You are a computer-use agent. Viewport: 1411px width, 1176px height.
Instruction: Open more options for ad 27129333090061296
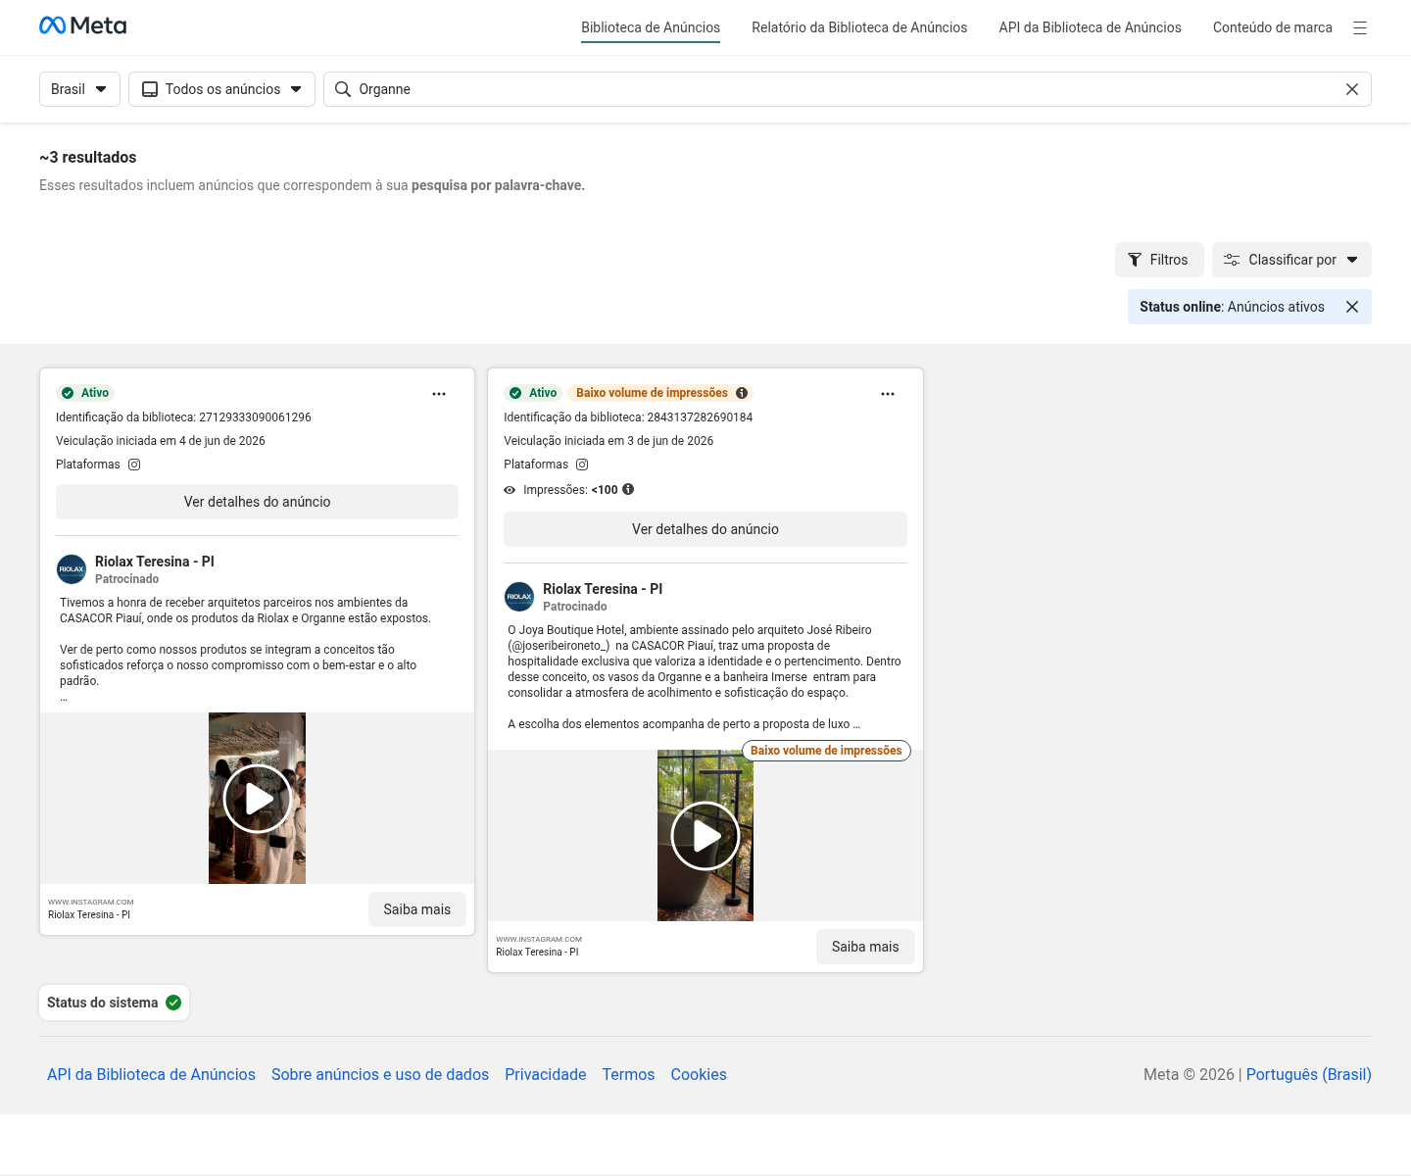[x=439, y=394]
